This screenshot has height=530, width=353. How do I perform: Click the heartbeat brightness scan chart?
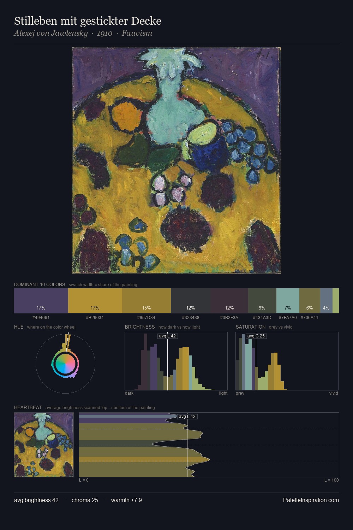tap(209, 445)
